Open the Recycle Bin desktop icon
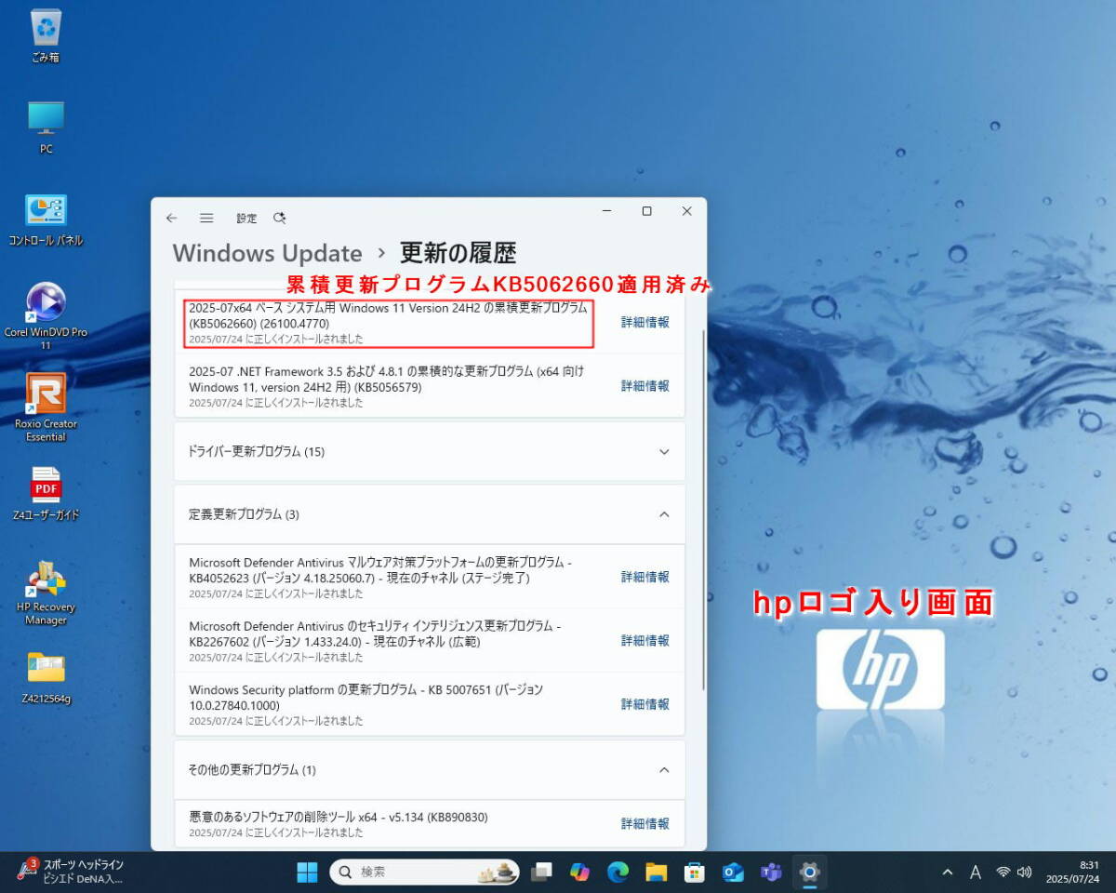The width and height of the screenshot is (1116, 893). pyautogui.click(x=46, y=36)
